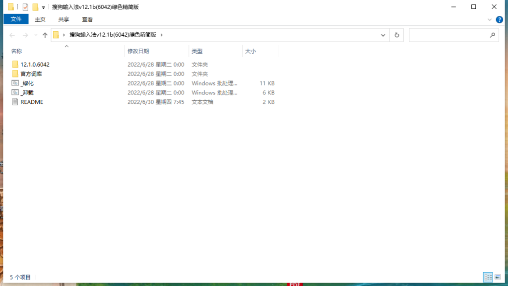
Task: Click the 共享 ribbon tab
Action: 63,19
